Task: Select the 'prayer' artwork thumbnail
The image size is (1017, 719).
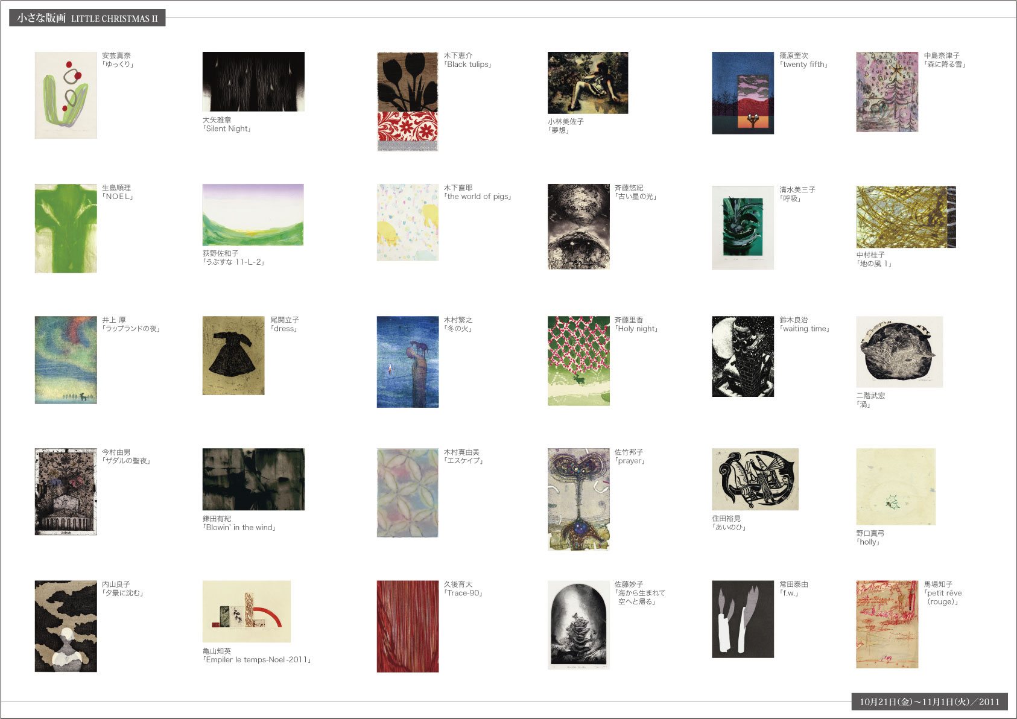Action: 578,499
